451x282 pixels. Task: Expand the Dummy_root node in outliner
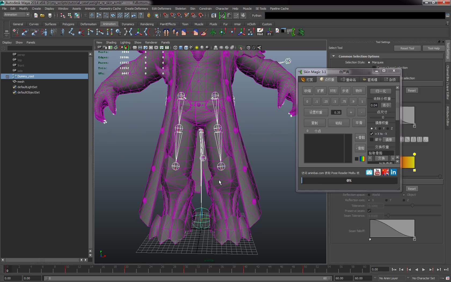(x=7, y=77)
